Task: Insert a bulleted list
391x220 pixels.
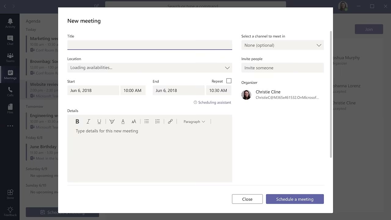Action: [x=147, y=122]
